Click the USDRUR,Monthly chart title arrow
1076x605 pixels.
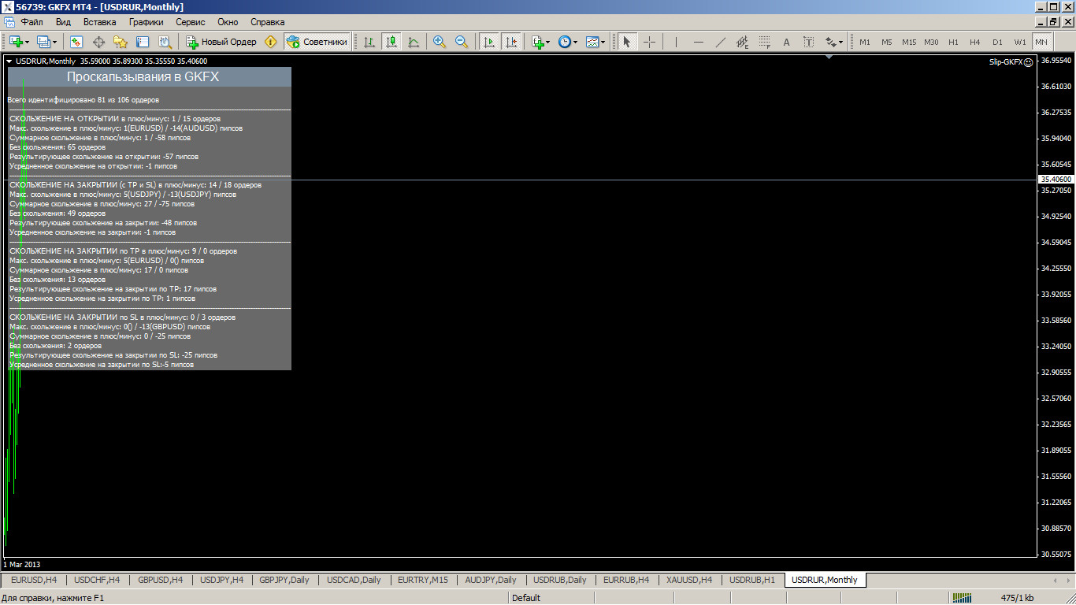coord(9,61)
